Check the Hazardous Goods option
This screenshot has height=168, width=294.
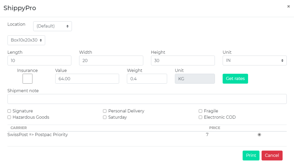pyautogui.click(x=9, y=117)
